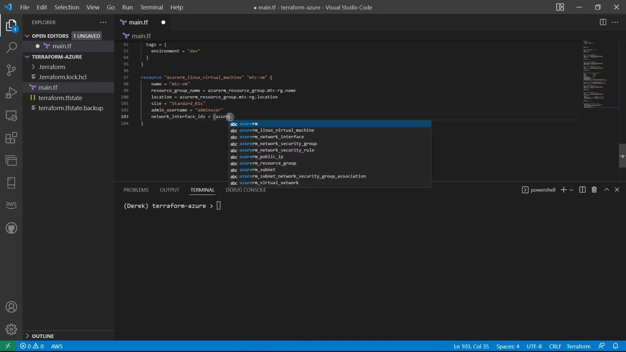Open terraform.tfstate.backup file
The height and width of the screenshot is (352, 626).
[x=71, y=108]
